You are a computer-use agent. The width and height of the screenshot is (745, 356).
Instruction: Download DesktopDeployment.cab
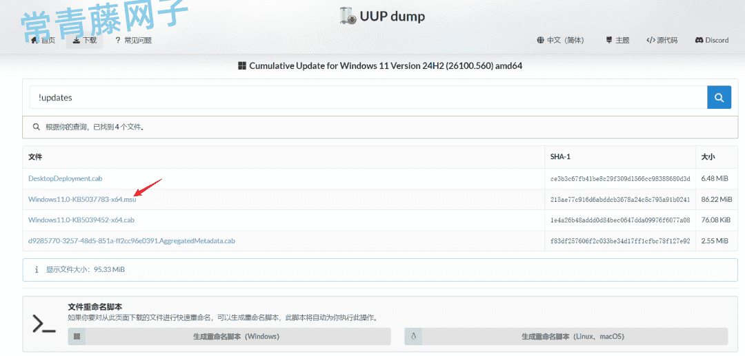coord(65,179)
